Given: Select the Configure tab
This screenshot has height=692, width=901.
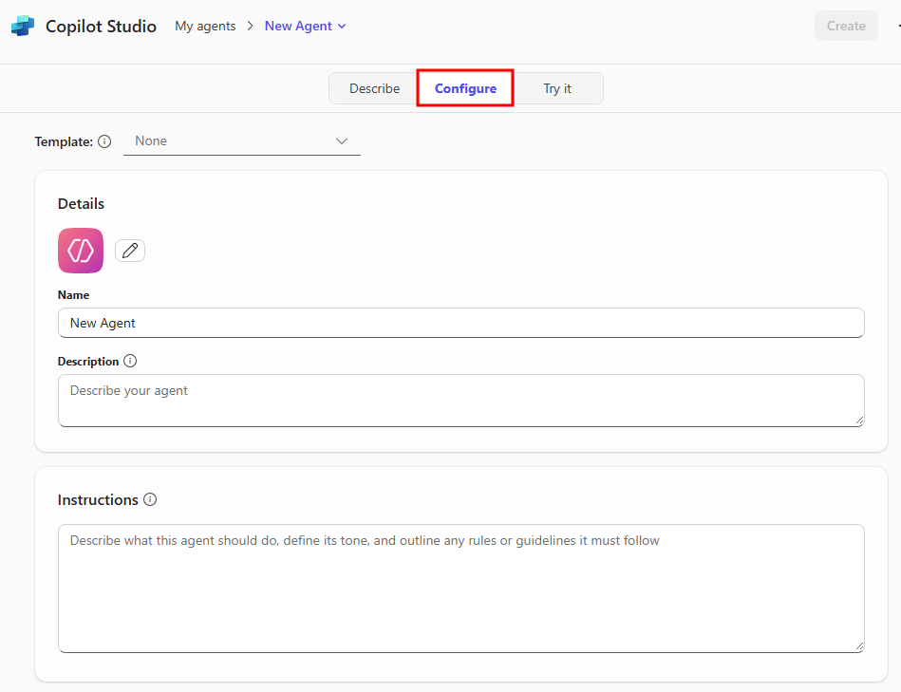Looking at the screenshot, I should 465,88.
